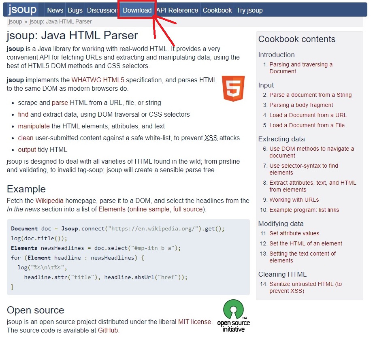Click the 'find' link in bullet list
The width and height of the screenshot is (373, 339).
[23, 115]
